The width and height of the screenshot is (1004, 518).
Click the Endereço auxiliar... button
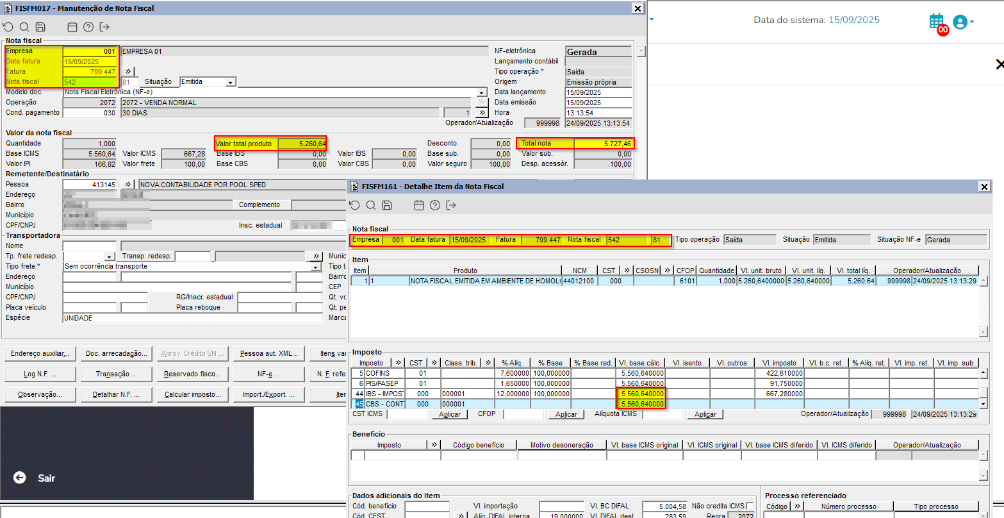(x=40, y=353)
